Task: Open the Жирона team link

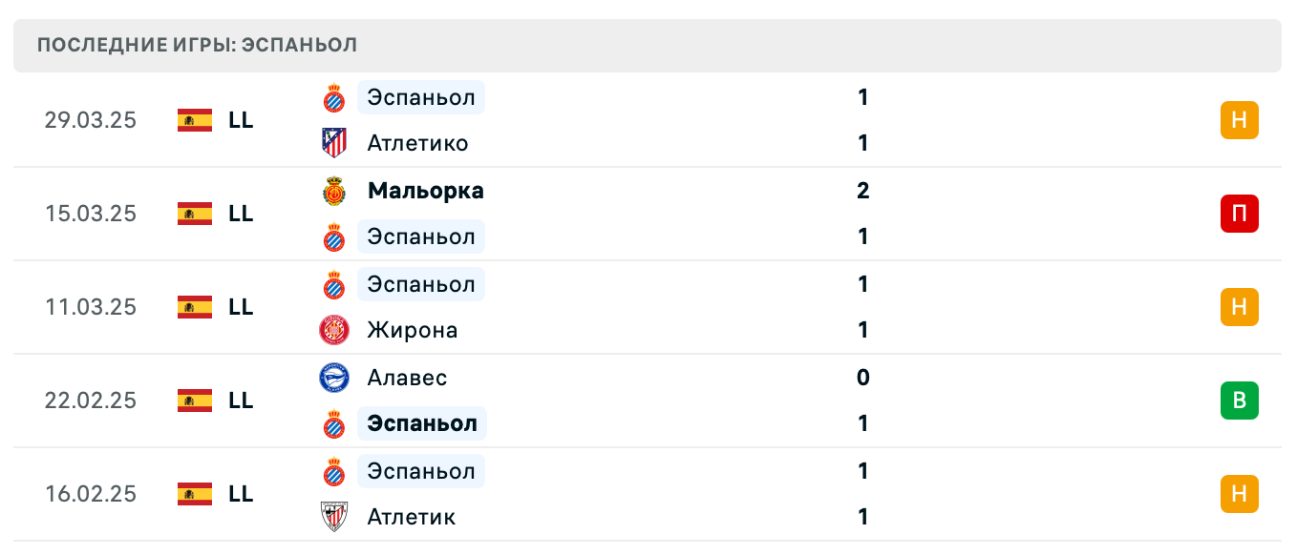Action: [412, 330]
